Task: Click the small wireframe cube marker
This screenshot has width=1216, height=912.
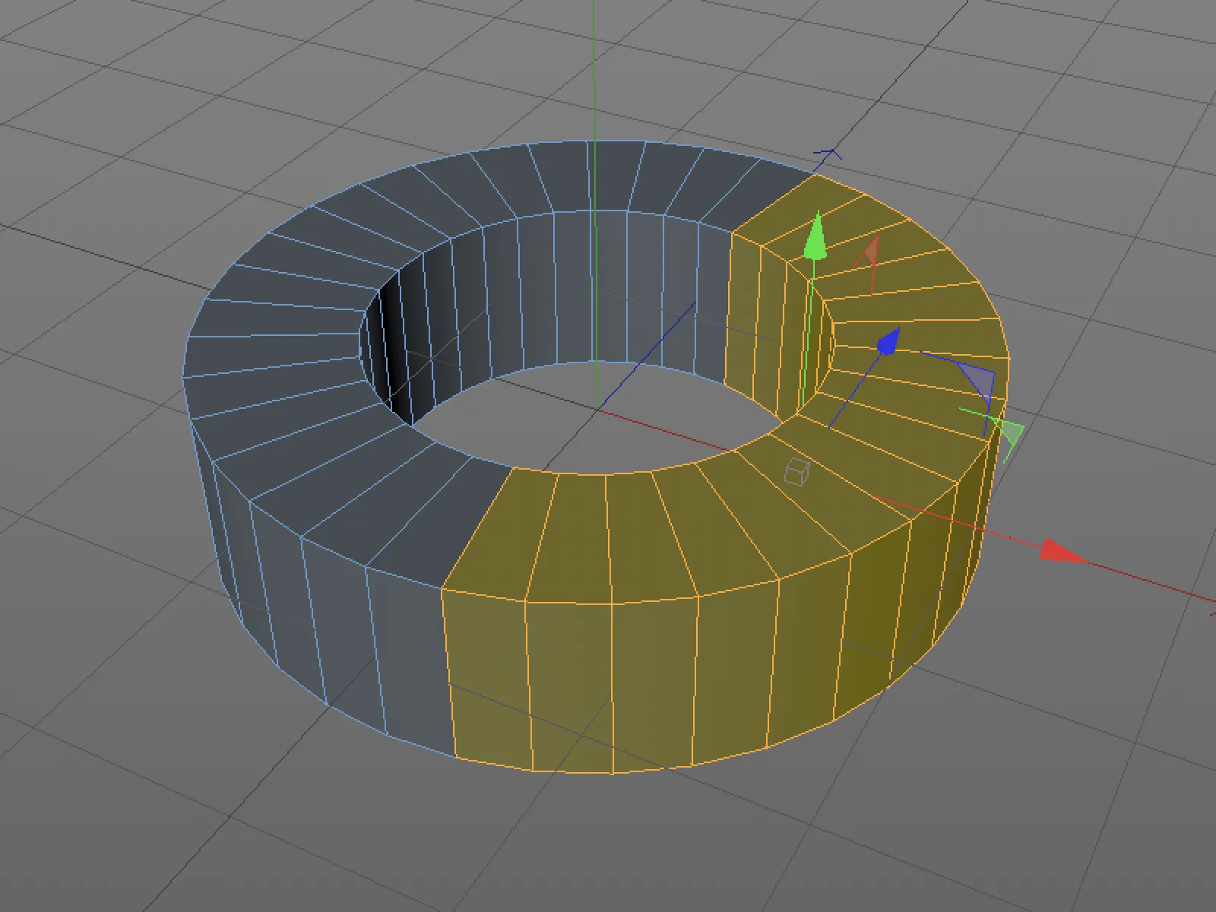Action: click(x=796, y=472)
